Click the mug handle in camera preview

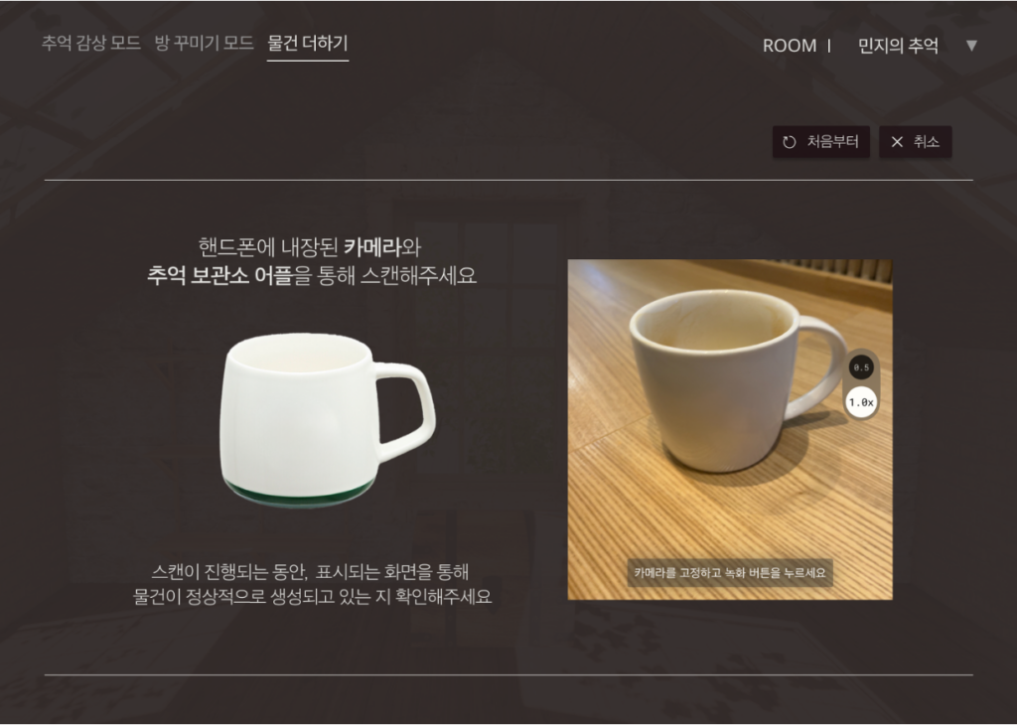point(820,367)
